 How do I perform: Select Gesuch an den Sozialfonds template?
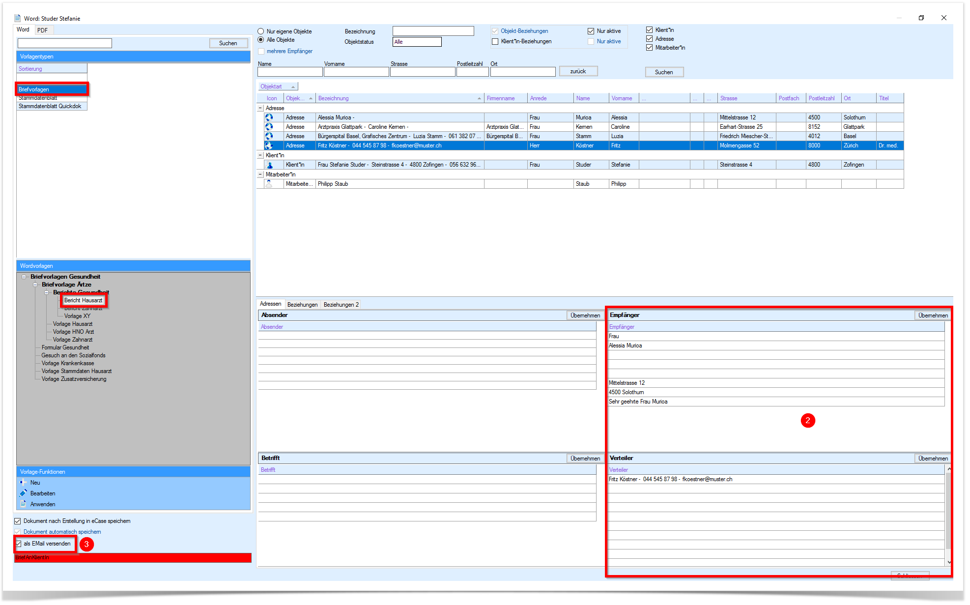[x=73, y=355]
